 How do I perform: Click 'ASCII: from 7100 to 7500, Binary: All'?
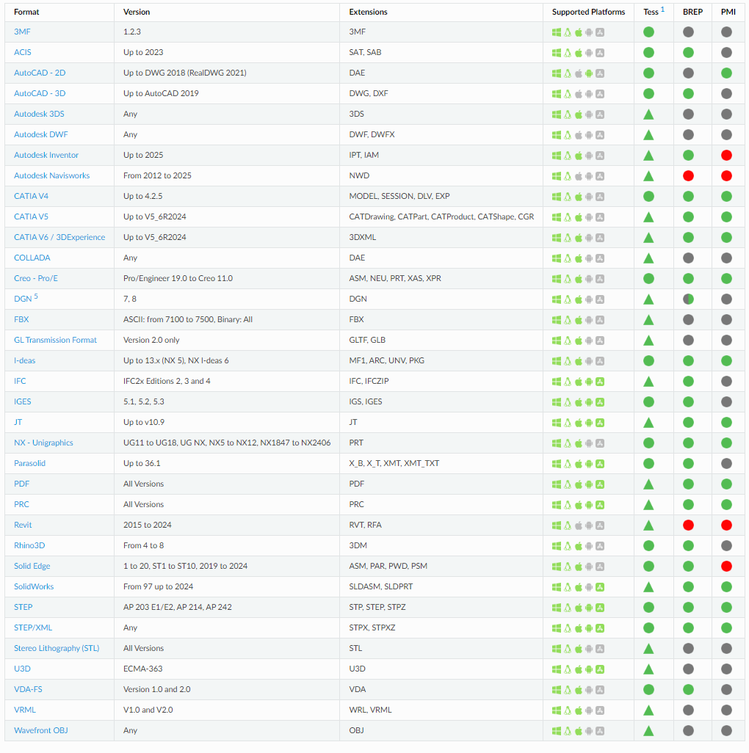click(x=188, y=320)
